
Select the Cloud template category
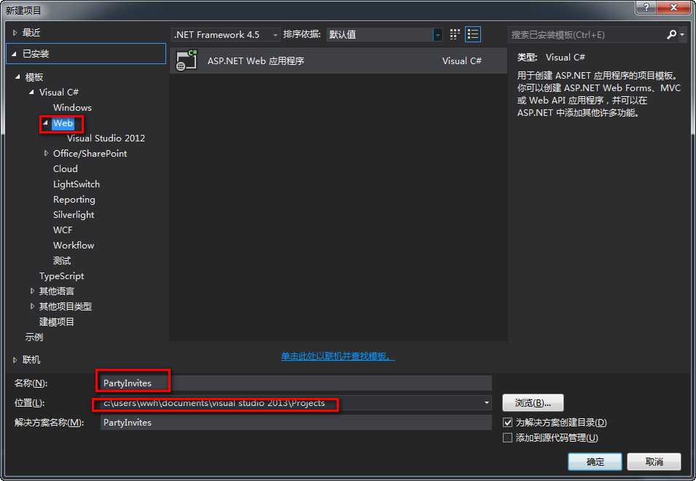tap(66, 168)
